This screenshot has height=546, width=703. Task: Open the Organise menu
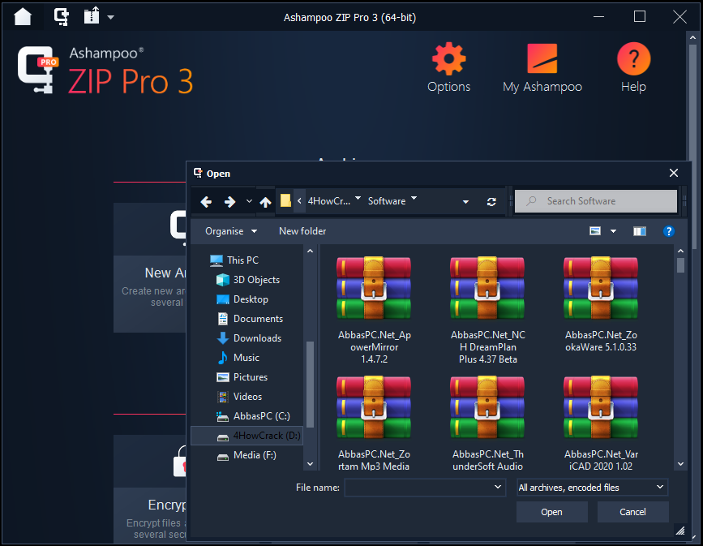coord(231,231)
